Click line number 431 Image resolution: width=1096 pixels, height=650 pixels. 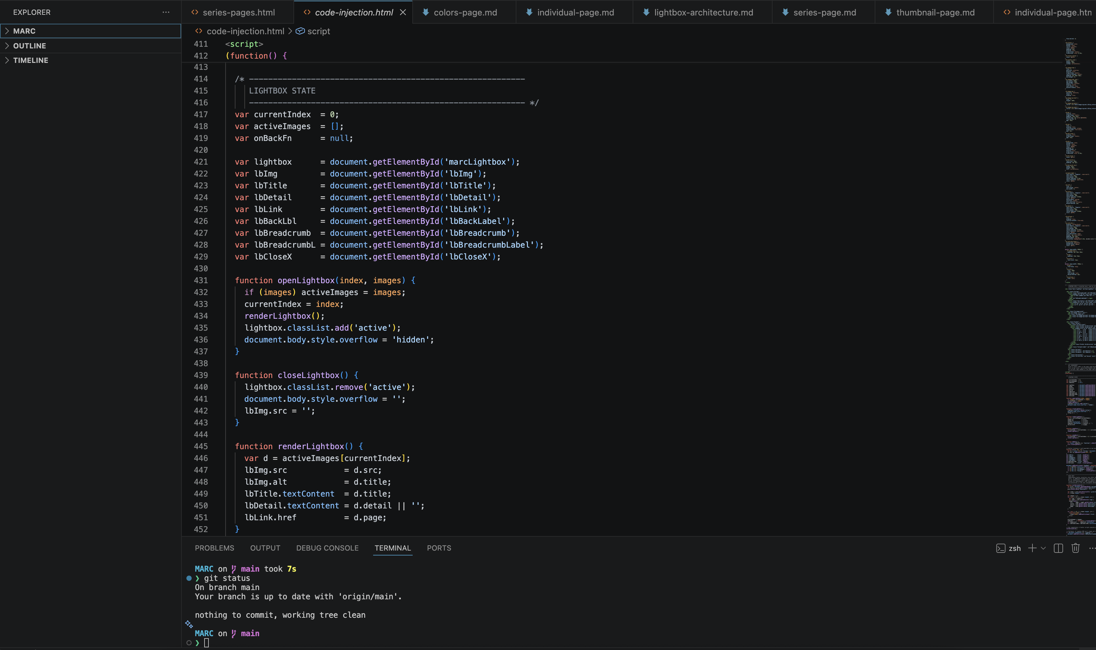[201, 280]
